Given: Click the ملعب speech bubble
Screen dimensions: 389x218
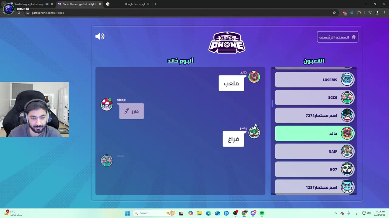Looking at the screenshot, I should point(231,83).
